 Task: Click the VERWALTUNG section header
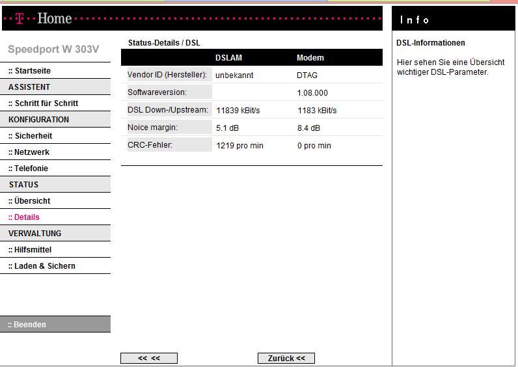[55, 234]
